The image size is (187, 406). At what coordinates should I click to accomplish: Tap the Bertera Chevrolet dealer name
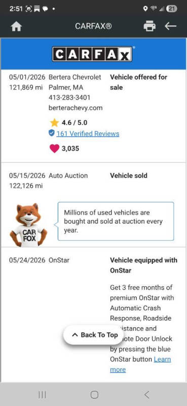tap(74, 77)
